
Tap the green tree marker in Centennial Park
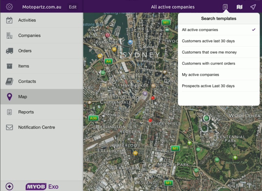coord(235,157)
